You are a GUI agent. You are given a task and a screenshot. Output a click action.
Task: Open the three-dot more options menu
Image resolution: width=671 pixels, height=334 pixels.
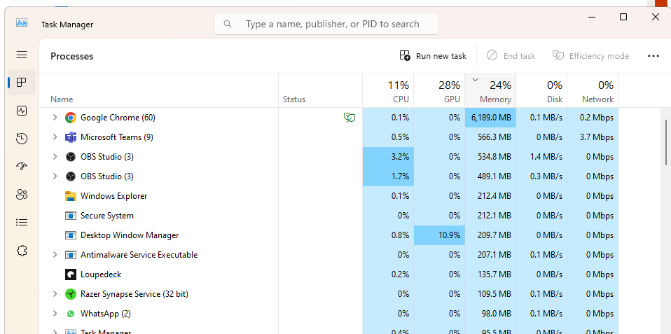pyautogui.click(x=653, y=56)
